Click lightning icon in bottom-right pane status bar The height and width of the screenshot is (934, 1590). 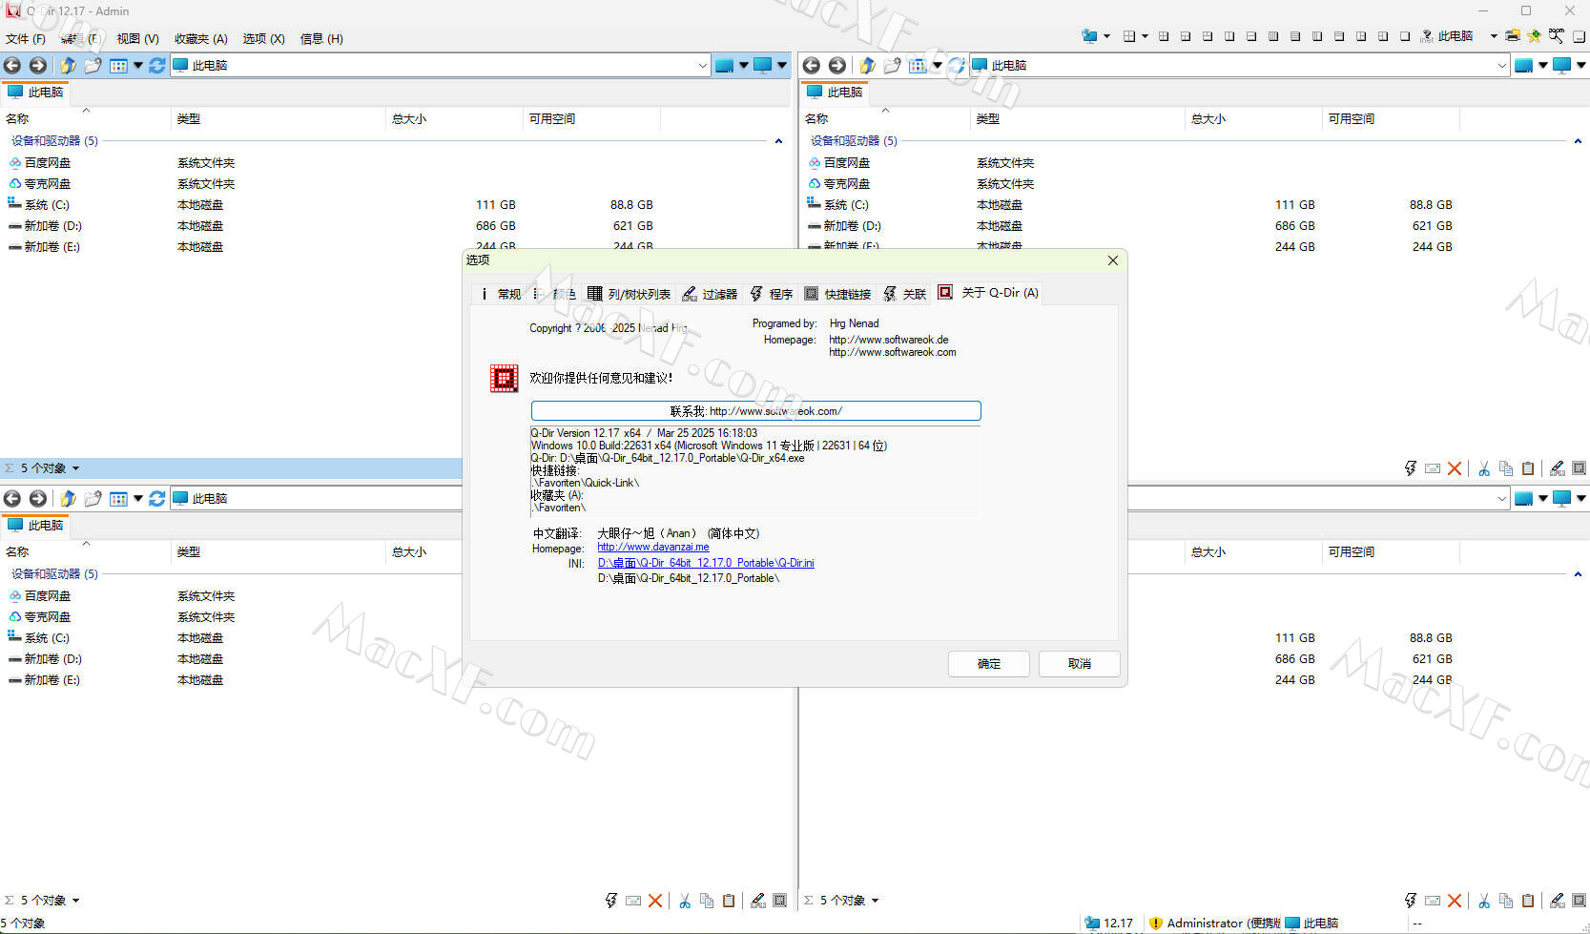pyautogui.click(x=1411, y=901)
